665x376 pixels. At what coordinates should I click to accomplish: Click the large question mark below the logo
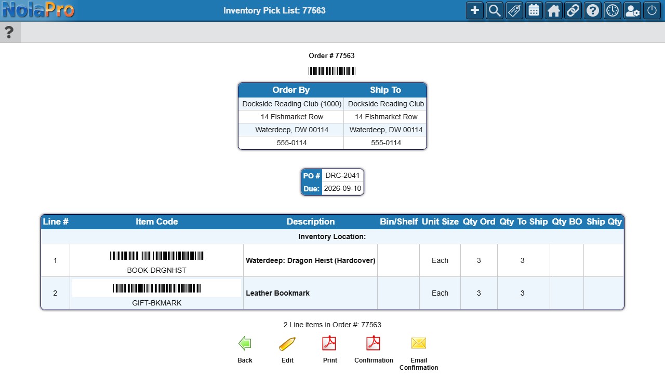click(x=9, y=32)
